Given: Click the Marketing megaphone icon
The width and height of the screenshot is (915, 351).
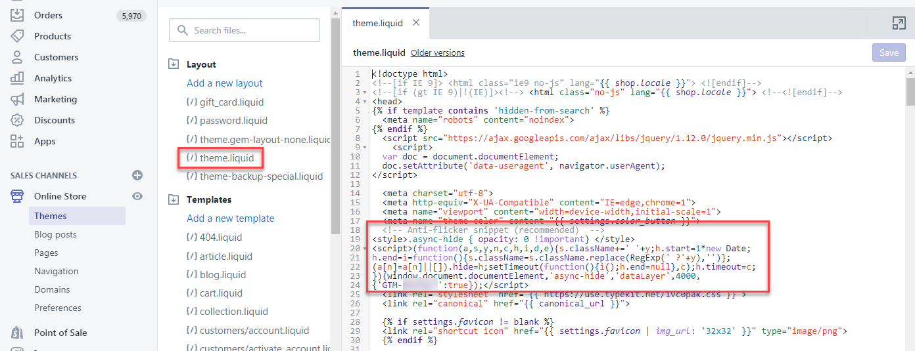Looking at the screenshot, I should point(18,99).
